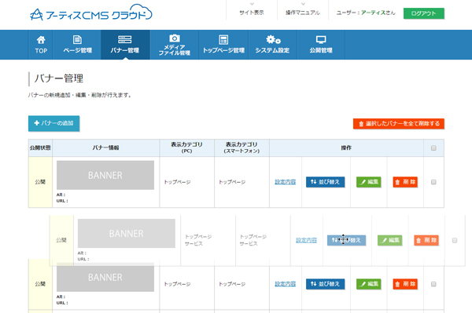The width and height of the screenshot is (472, 313).
Task: Go to the TOP home icon
Action: point(41,45)
